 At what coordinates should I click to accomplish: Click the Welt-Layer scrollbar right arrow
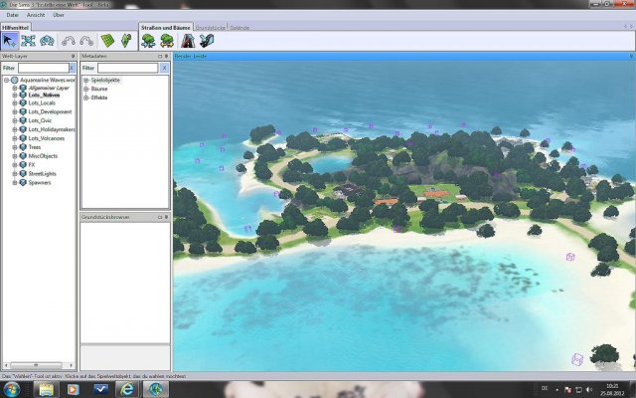coord(72,365)
